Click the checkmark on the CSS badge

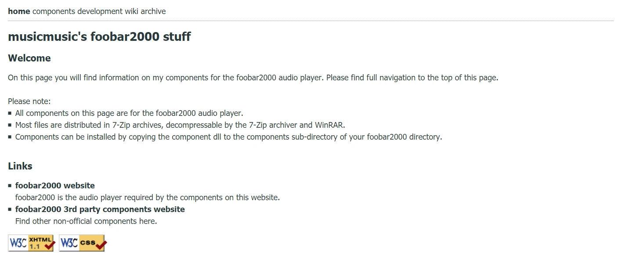100,244
